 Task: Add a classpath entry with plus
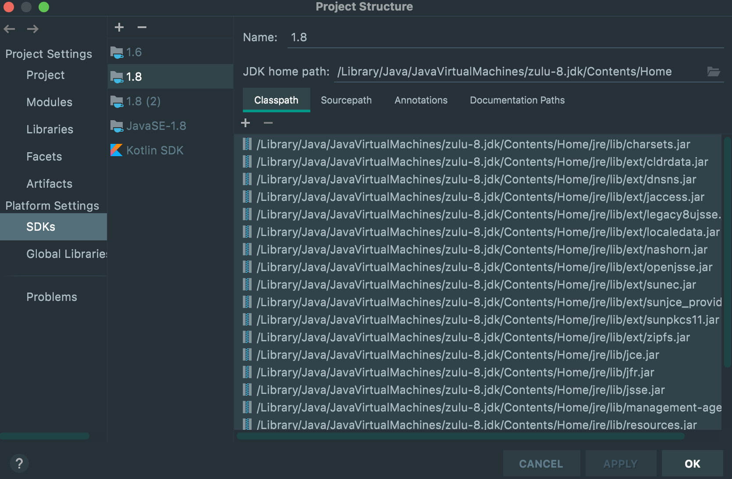(x=245, y=123)
